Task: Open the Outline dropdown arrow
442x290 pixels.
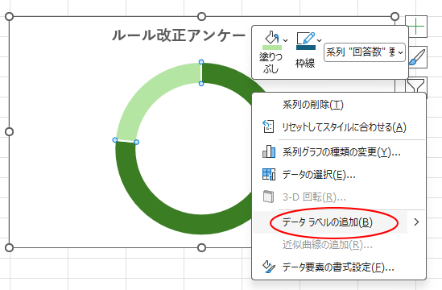Action: click(319, 40)
